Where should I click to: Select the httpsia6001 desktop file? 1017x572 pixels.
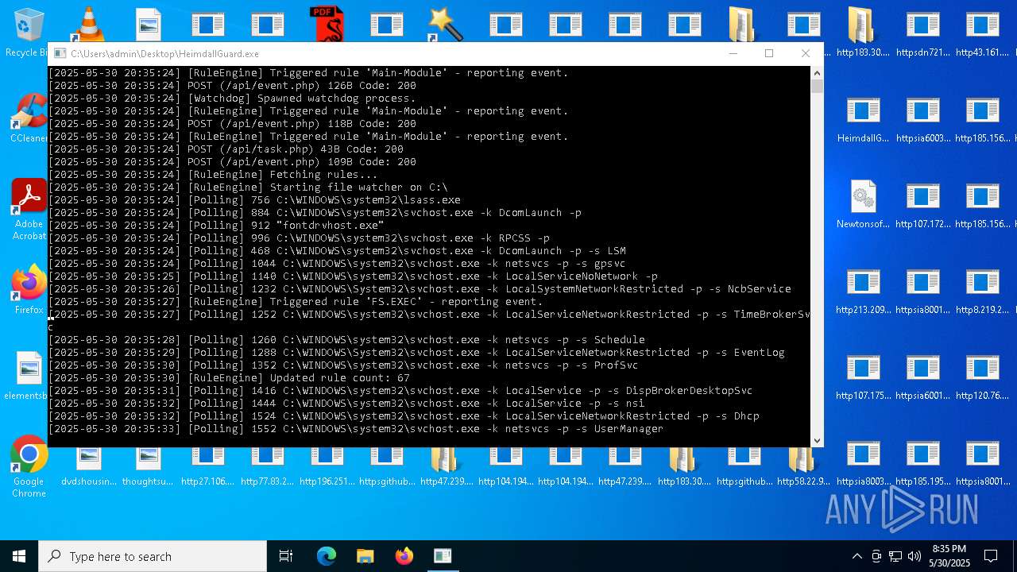tap(922, 378)
